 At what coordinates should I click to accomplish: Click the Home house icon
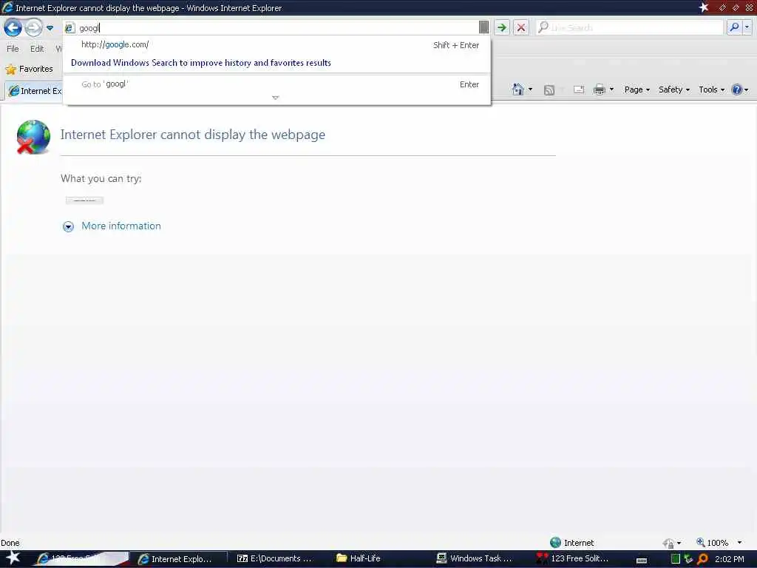click(x=517, y=89)
